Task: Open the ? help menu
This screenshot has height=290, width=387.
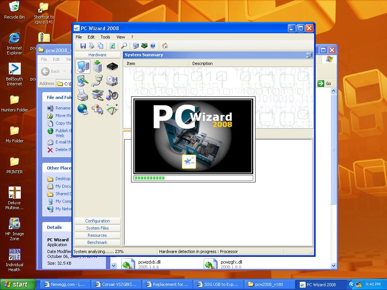Action: click(132, 37)
